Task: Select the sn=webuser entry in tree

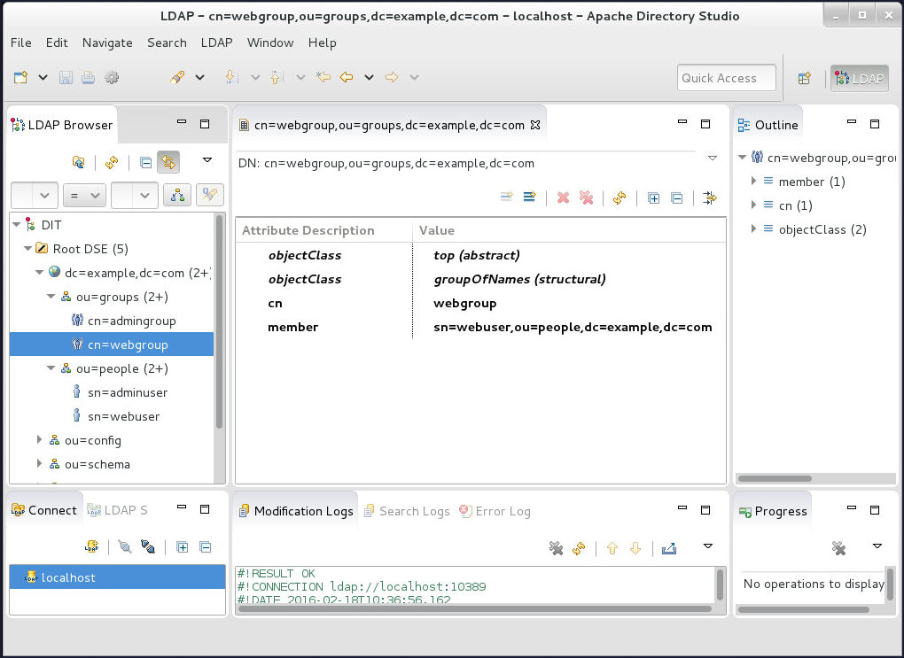Action: coord(123,416)
